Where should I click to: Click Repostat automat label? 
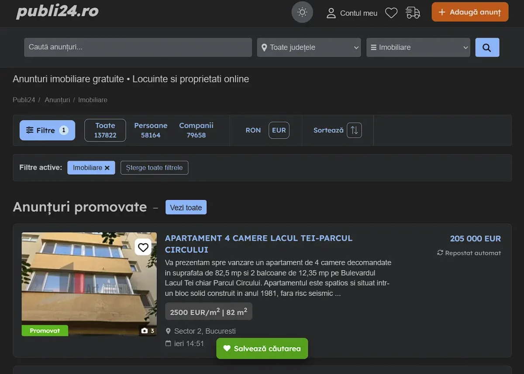point(469,253)
